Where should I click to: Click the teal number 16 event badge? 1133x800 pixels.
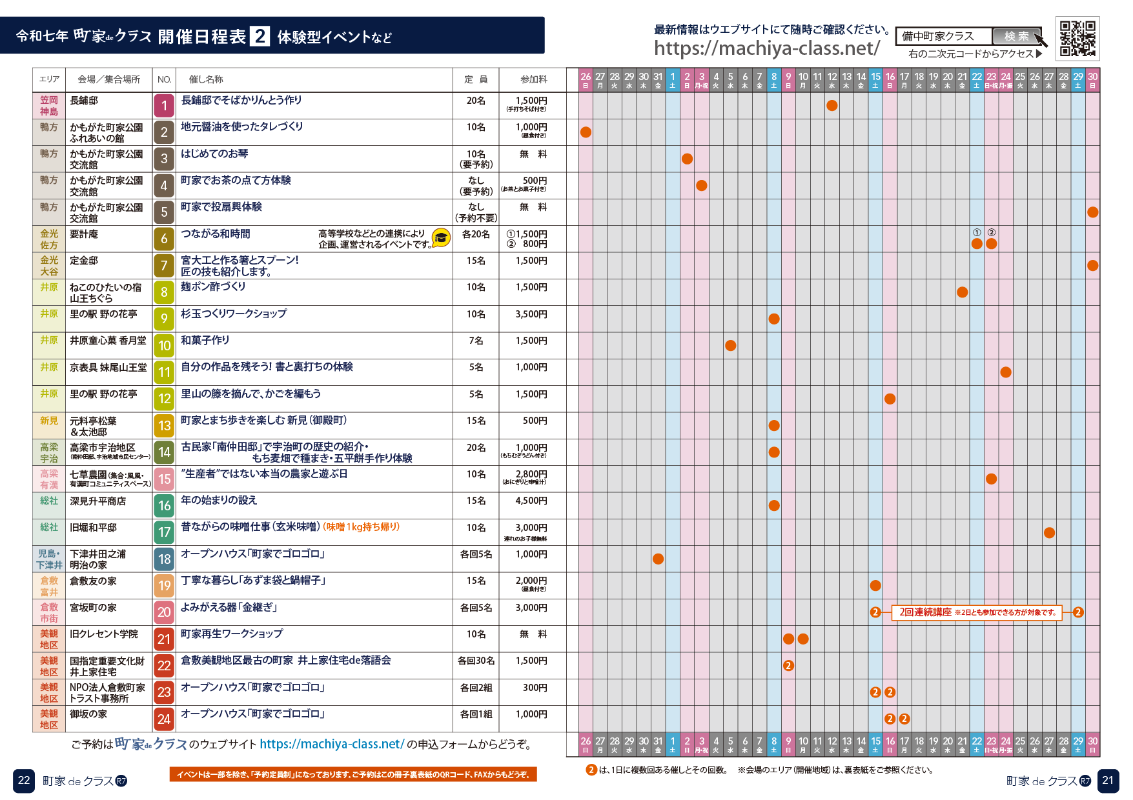[x=164, y=506]
